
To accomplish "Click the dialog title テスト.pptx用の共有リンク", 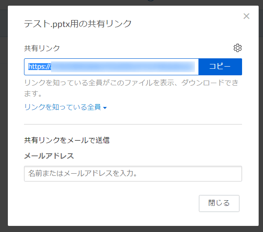I will [78, 24].
